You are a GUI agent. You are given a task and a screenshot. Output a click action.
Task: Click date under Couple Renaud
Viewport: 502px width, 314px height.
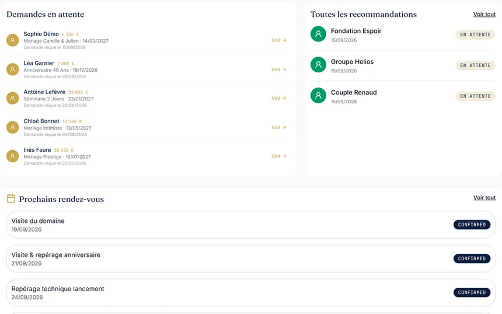344,102
